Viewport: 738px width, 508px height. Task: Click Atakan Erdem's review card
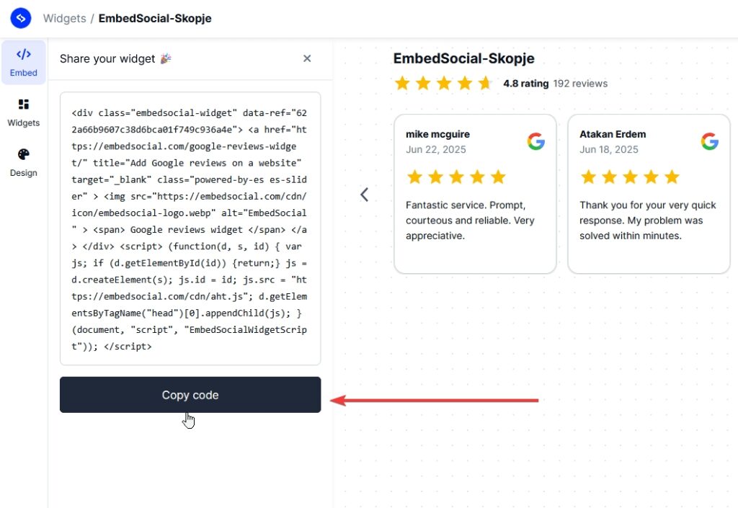click(x=649, y=191)
